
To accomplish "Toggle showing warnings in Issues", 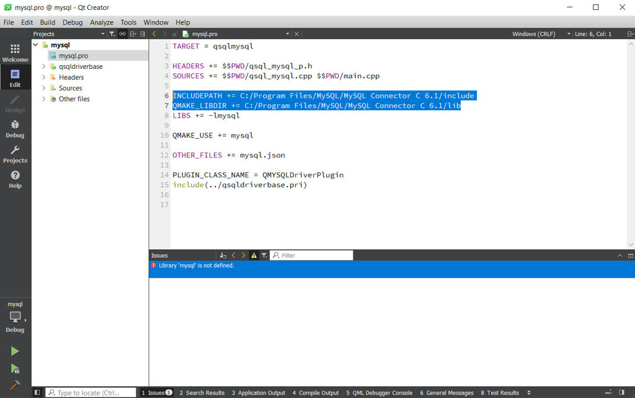I will pyautogui.click(x=254, y=255).
